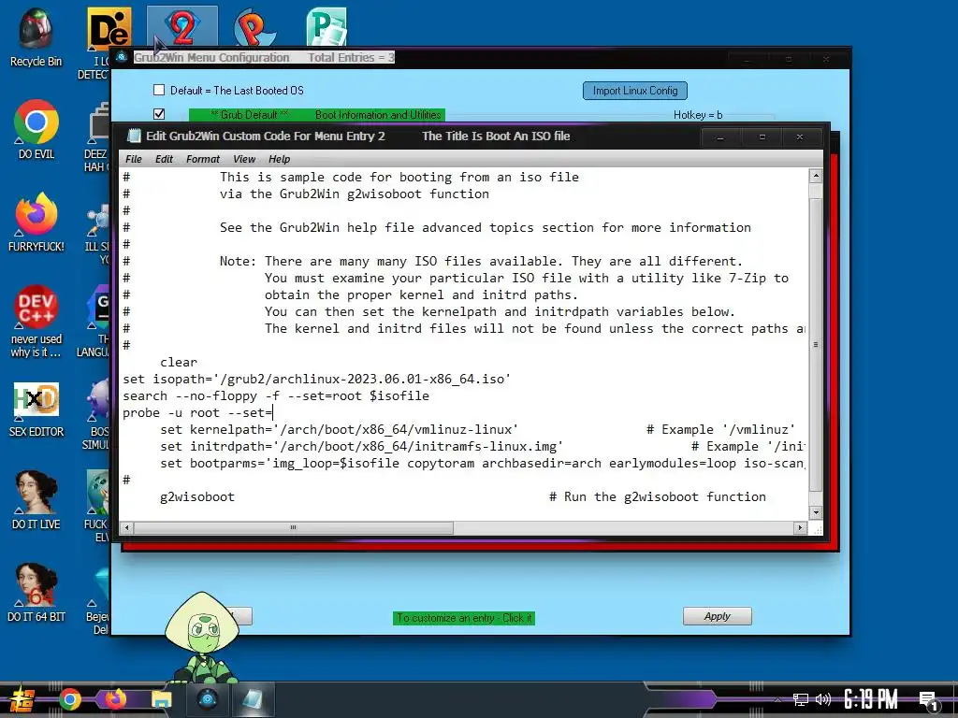Click the Import Linux Config button
958x718 pixels.
635,91
